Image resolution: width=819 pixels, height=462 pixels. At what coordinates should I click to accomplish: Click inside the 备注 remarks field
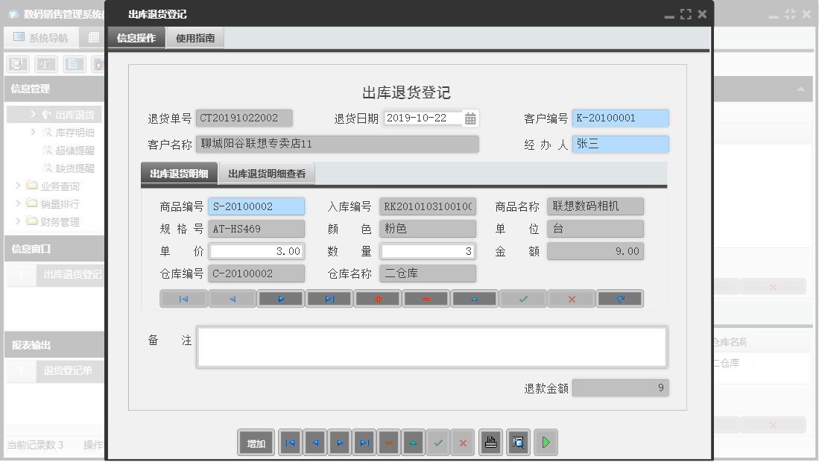tap(431, 346)
